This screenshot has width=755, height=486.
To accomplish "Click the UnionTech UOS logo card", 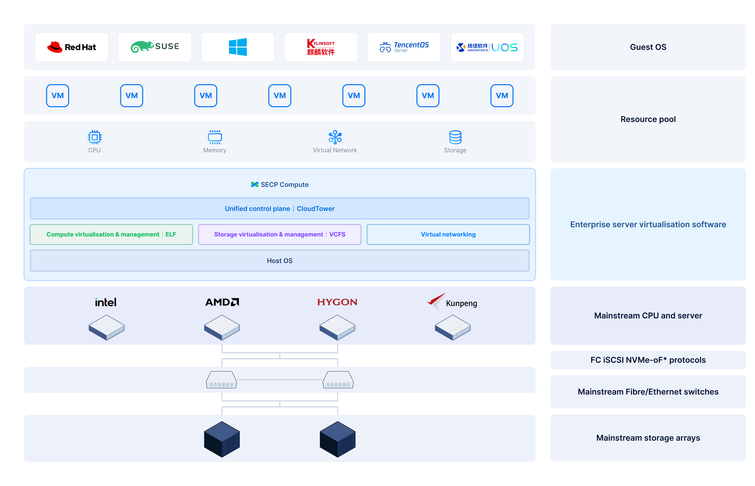I will click(487, 47).
